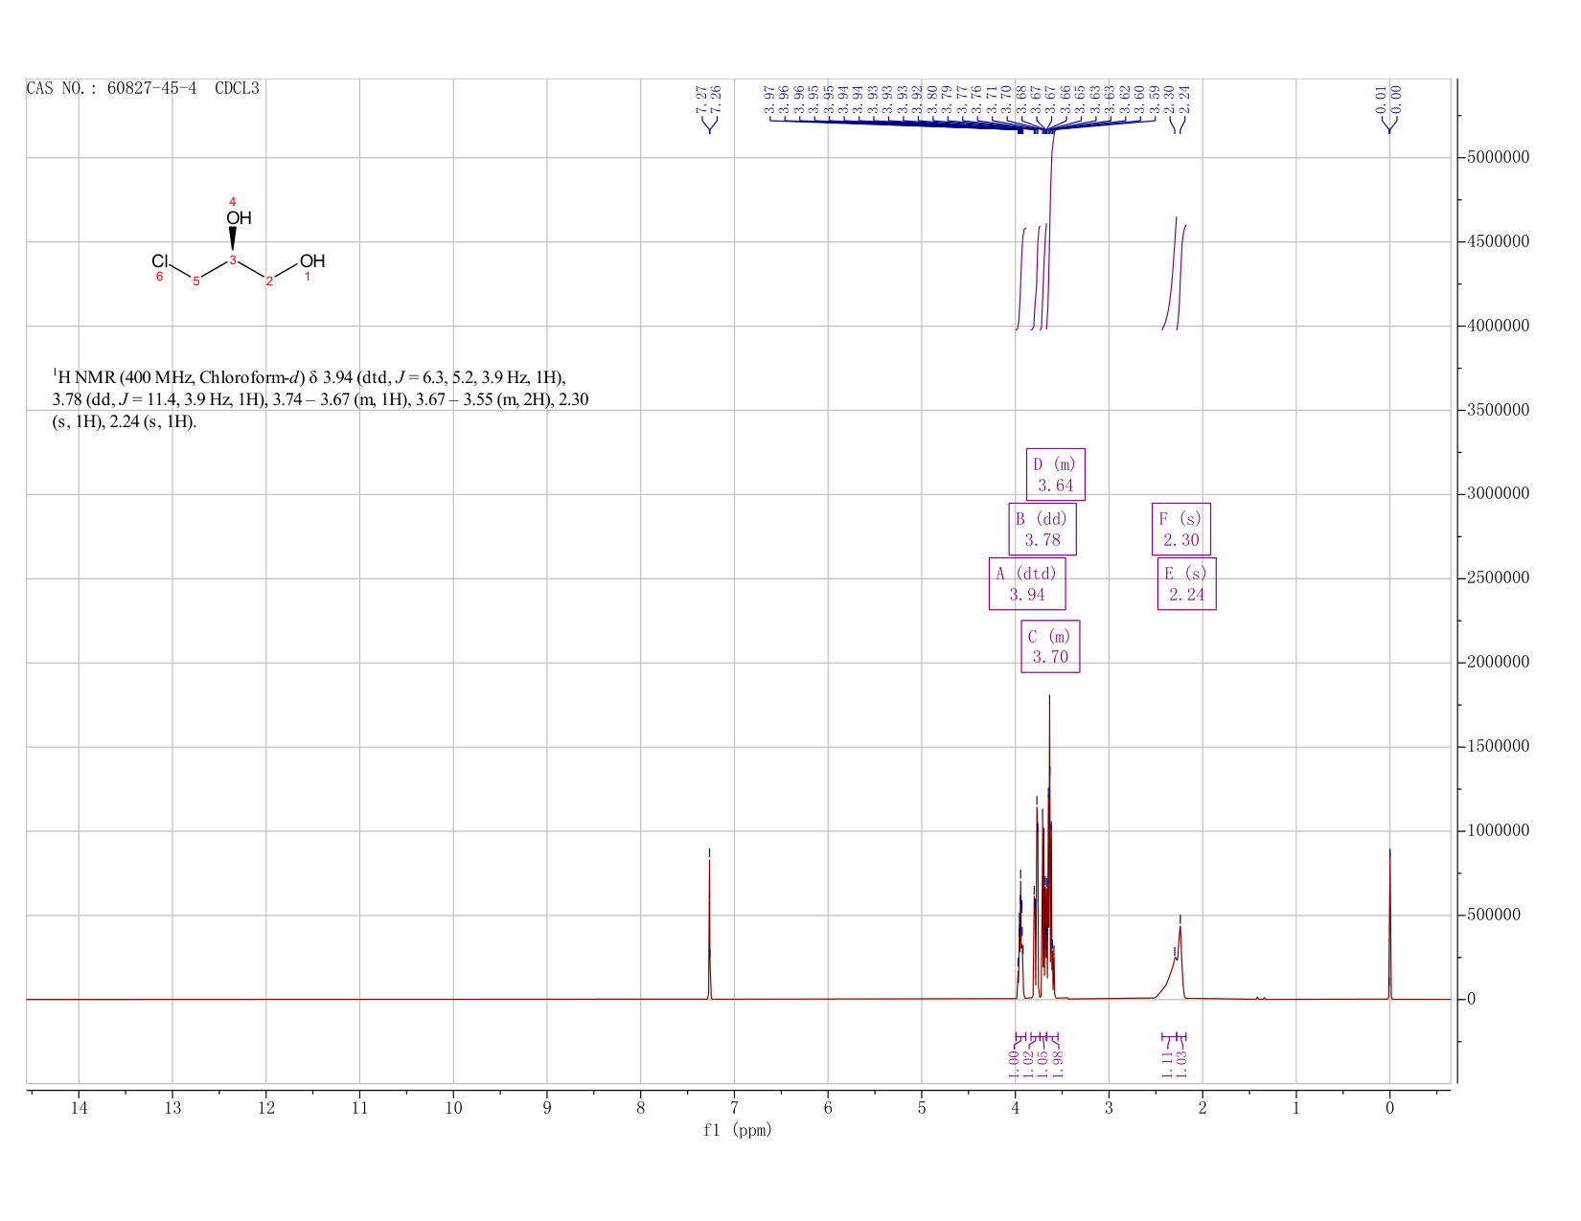Select the B (dd) 3.78 multiplet box
The image size is (1581, 1221).
pos(1043,530)
